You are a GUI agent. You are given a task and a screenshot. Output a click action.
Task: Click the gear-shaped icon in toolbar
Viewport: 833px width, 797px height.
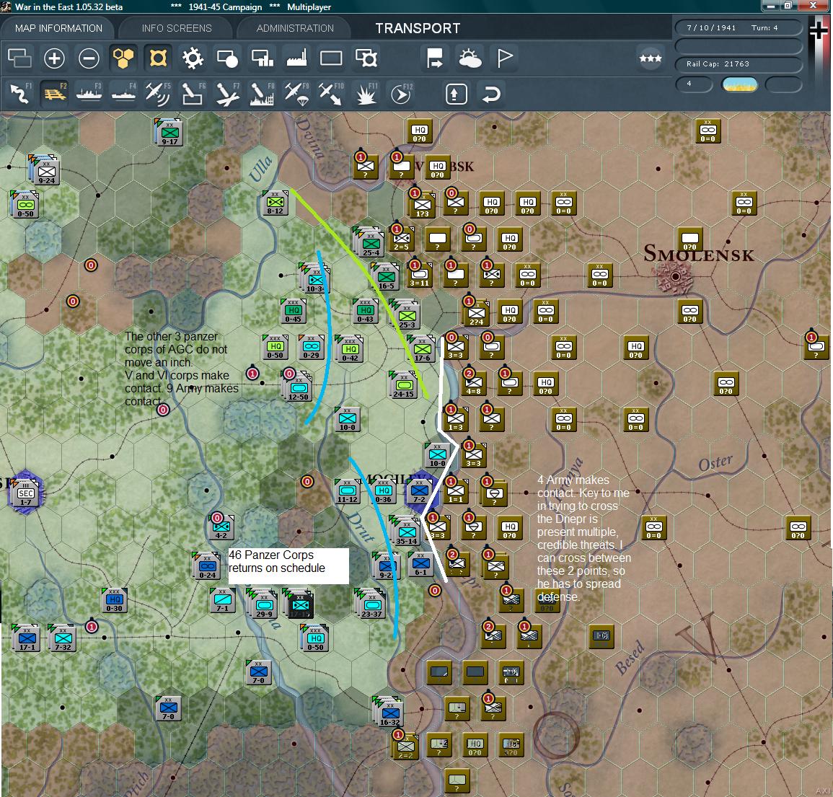click(x=193, y=58)
